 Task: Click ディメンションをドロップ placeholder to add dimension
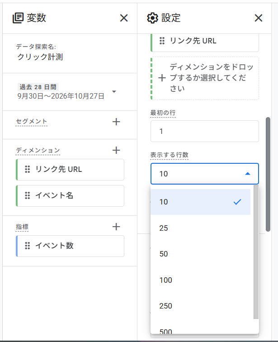pyautogui.click(x=205, y=78)
